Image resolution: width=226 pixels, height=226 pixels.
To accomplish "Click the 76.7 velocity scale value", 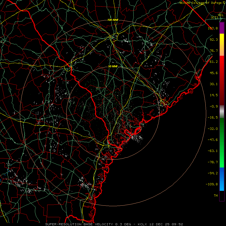I will click(214, 50).
